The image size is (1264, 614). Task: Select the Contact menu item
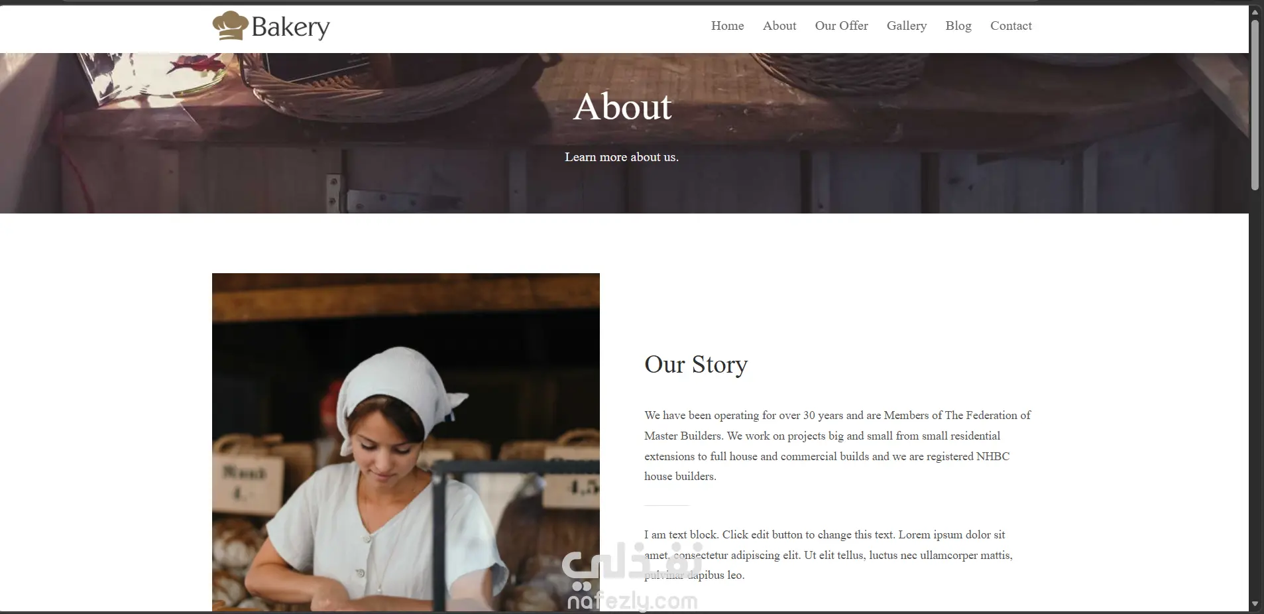1011,26
